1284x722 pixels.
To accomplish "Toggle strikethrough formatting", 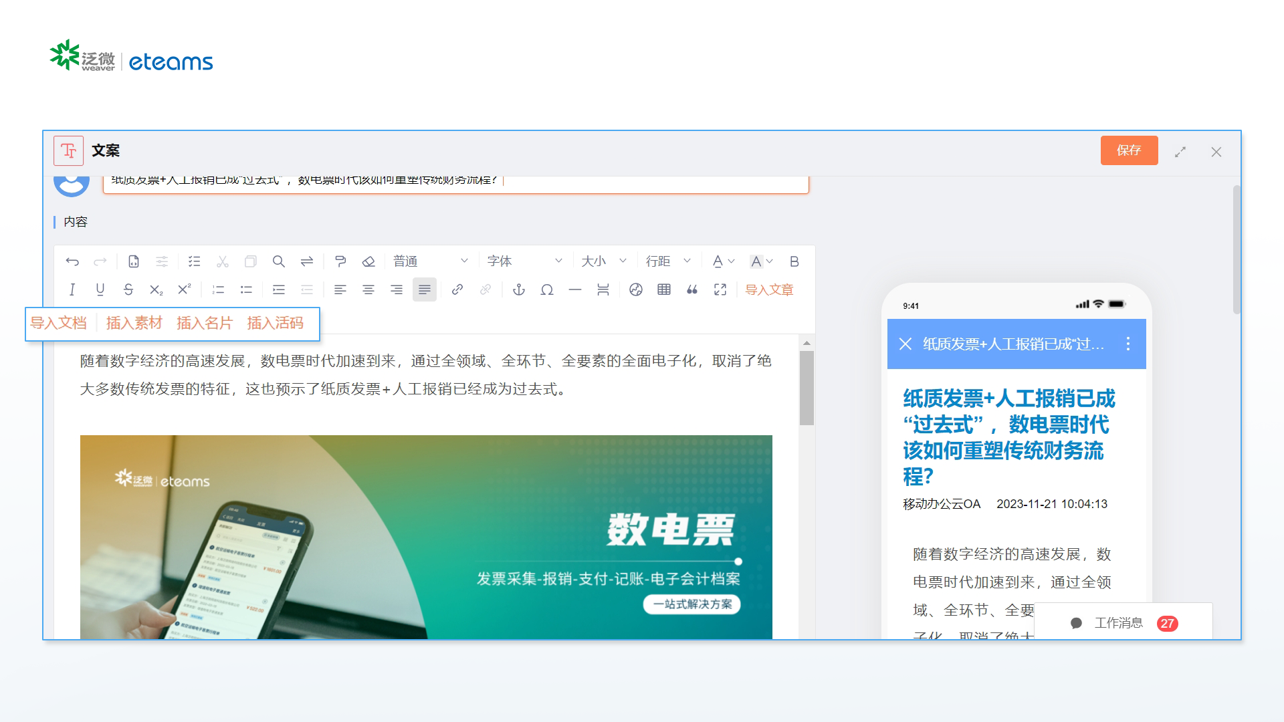I will pyautogui.click(x=128, y=289).
